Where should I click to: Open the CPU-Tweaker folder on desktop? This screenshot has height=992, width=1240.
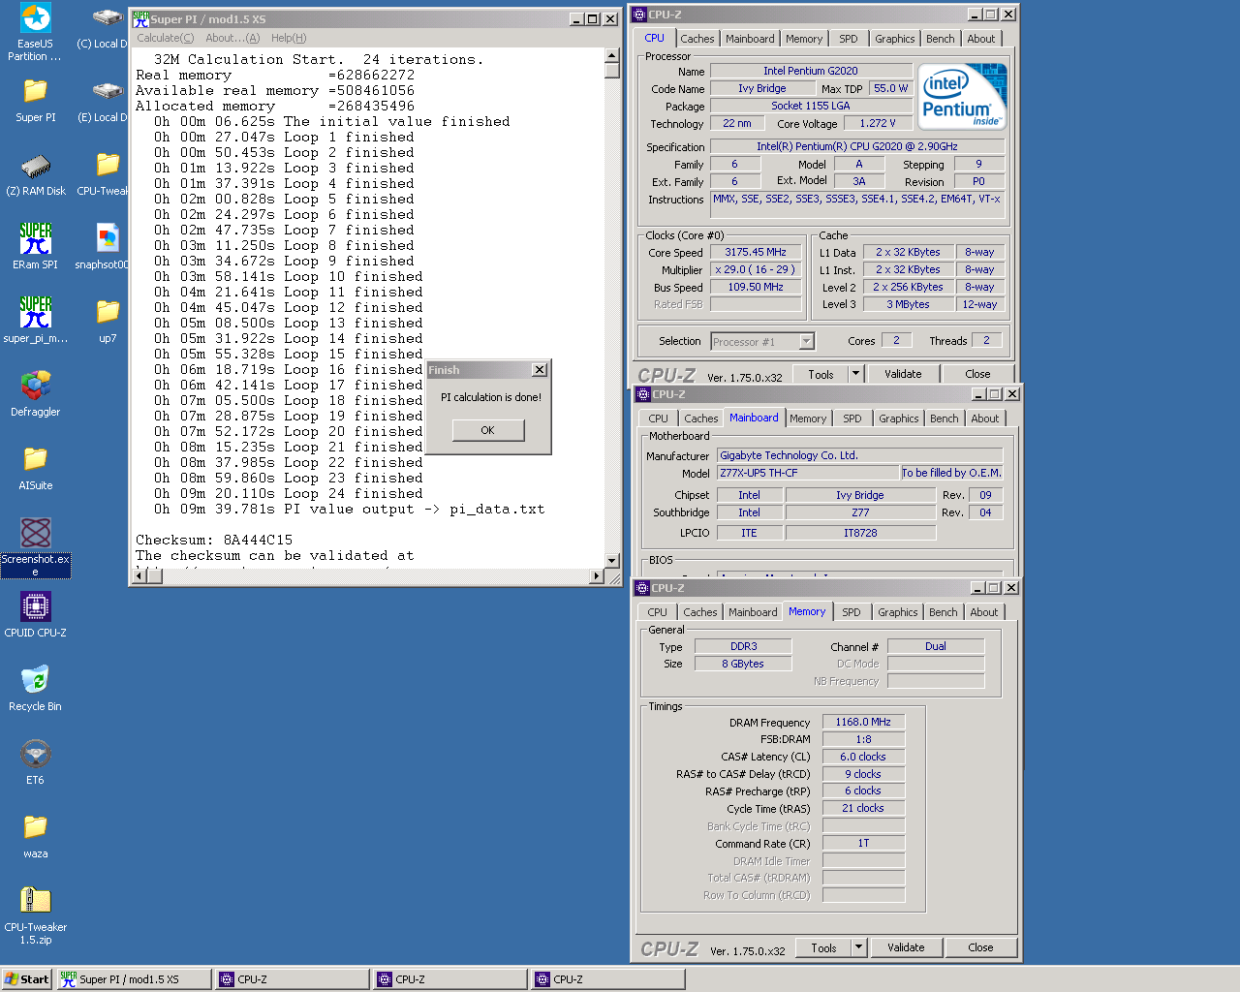108,166
